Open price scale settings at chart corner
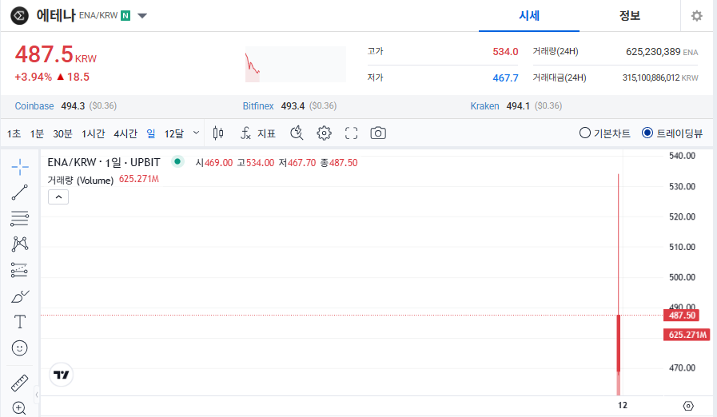Image resolution: width=717 pixels, height=417 pixels. 688,406
